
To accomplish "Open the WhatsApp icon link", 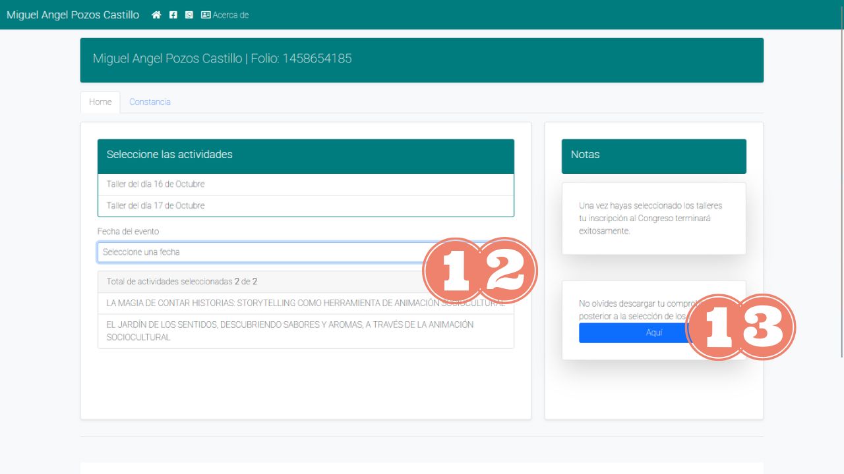I will tap(189, 15).
